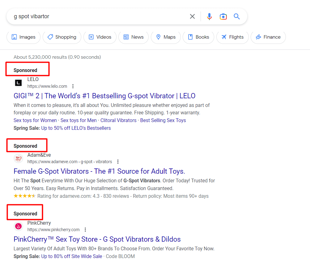310x267 pixels.
Task: Click the PinkCherry ad 'Spring Sale:' label
Action: (27, 256)
